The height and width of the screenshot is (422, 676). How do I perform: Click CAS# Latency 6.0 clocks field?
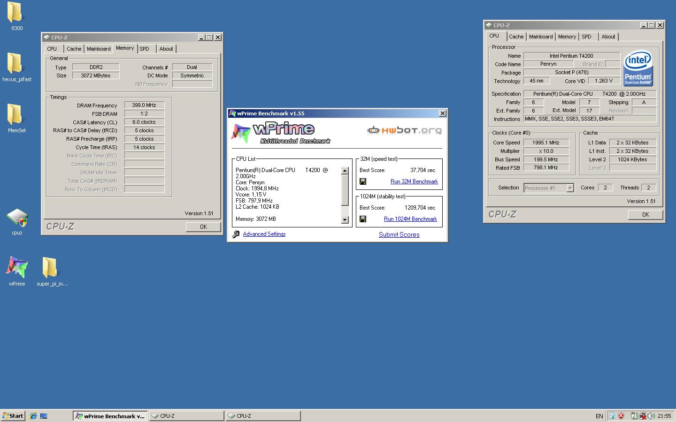(144, 122)
